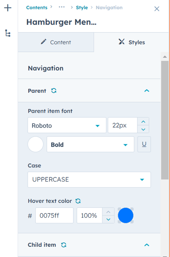
Task: Collapse the Child item section
Action: [x=147, y=245]
